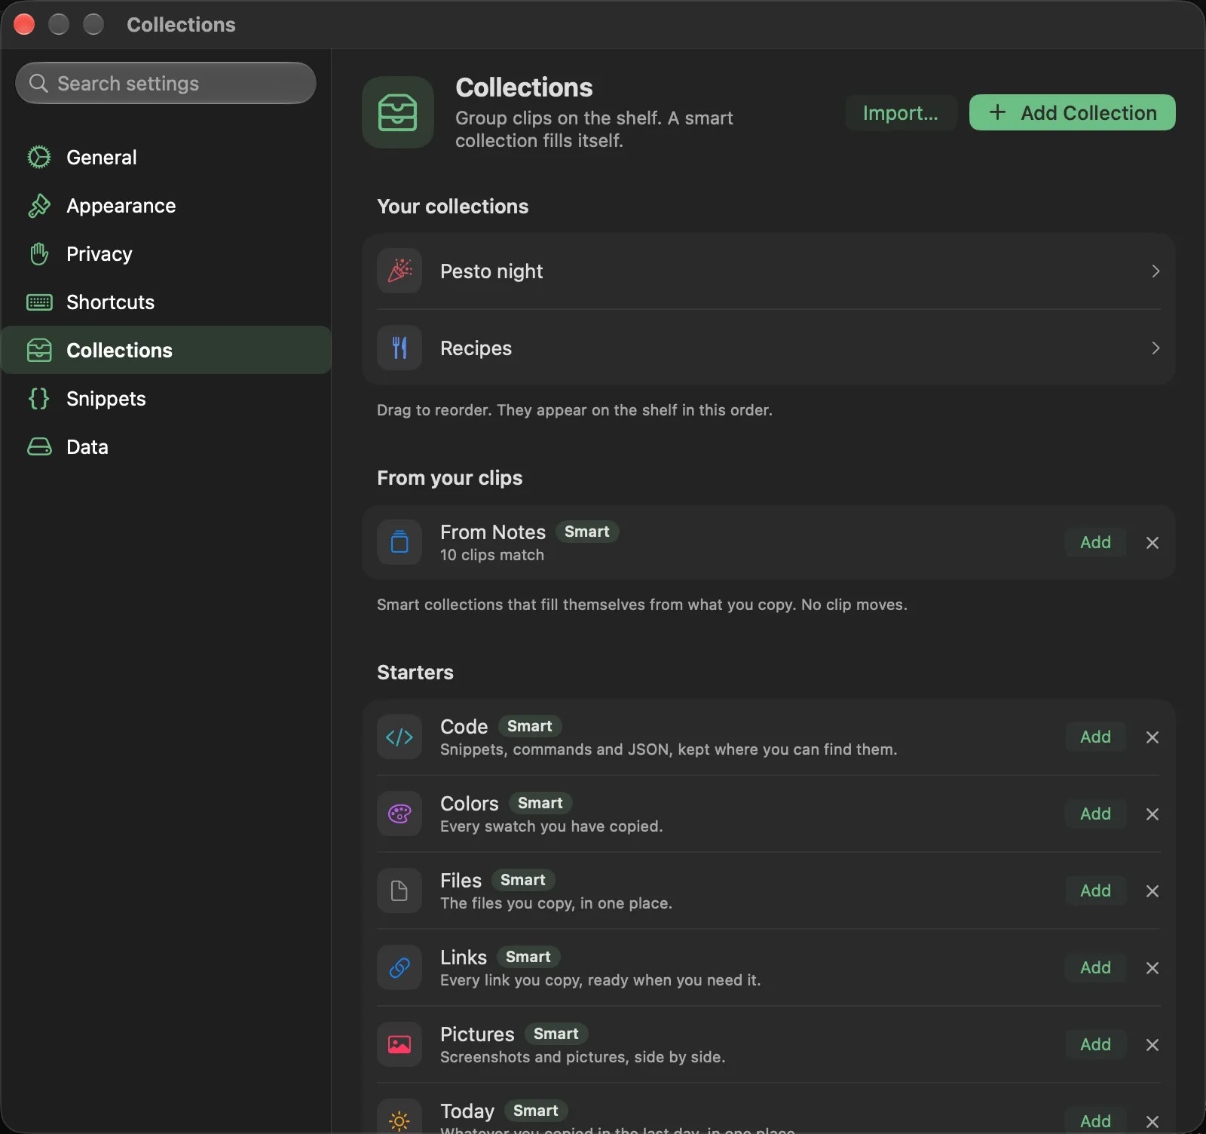
Task: Click the Colors palette icon
Action: [x=399, y=814]
